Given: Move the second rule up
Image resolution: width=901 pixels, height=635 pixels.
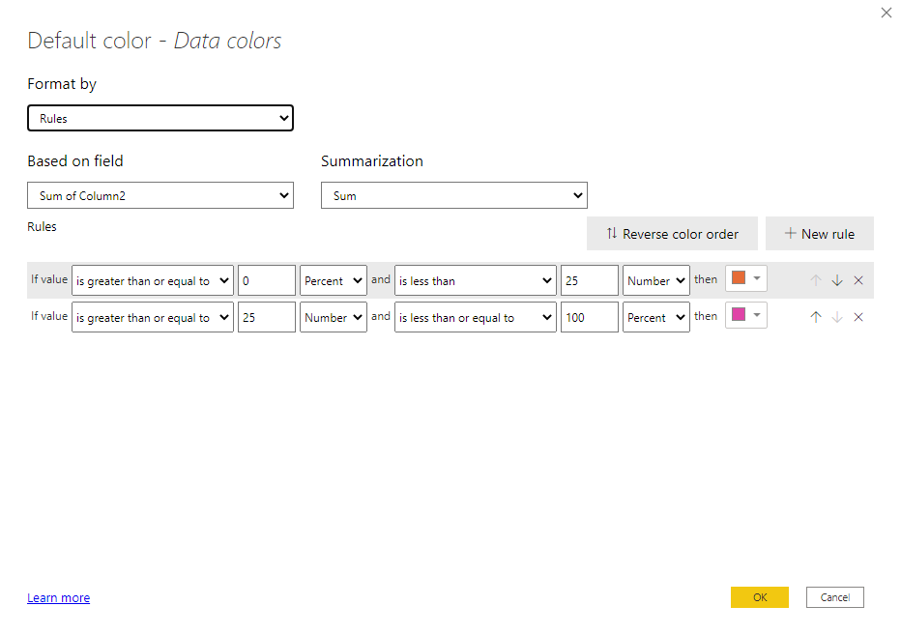Looking at the screenshot, I should [815, 317].
